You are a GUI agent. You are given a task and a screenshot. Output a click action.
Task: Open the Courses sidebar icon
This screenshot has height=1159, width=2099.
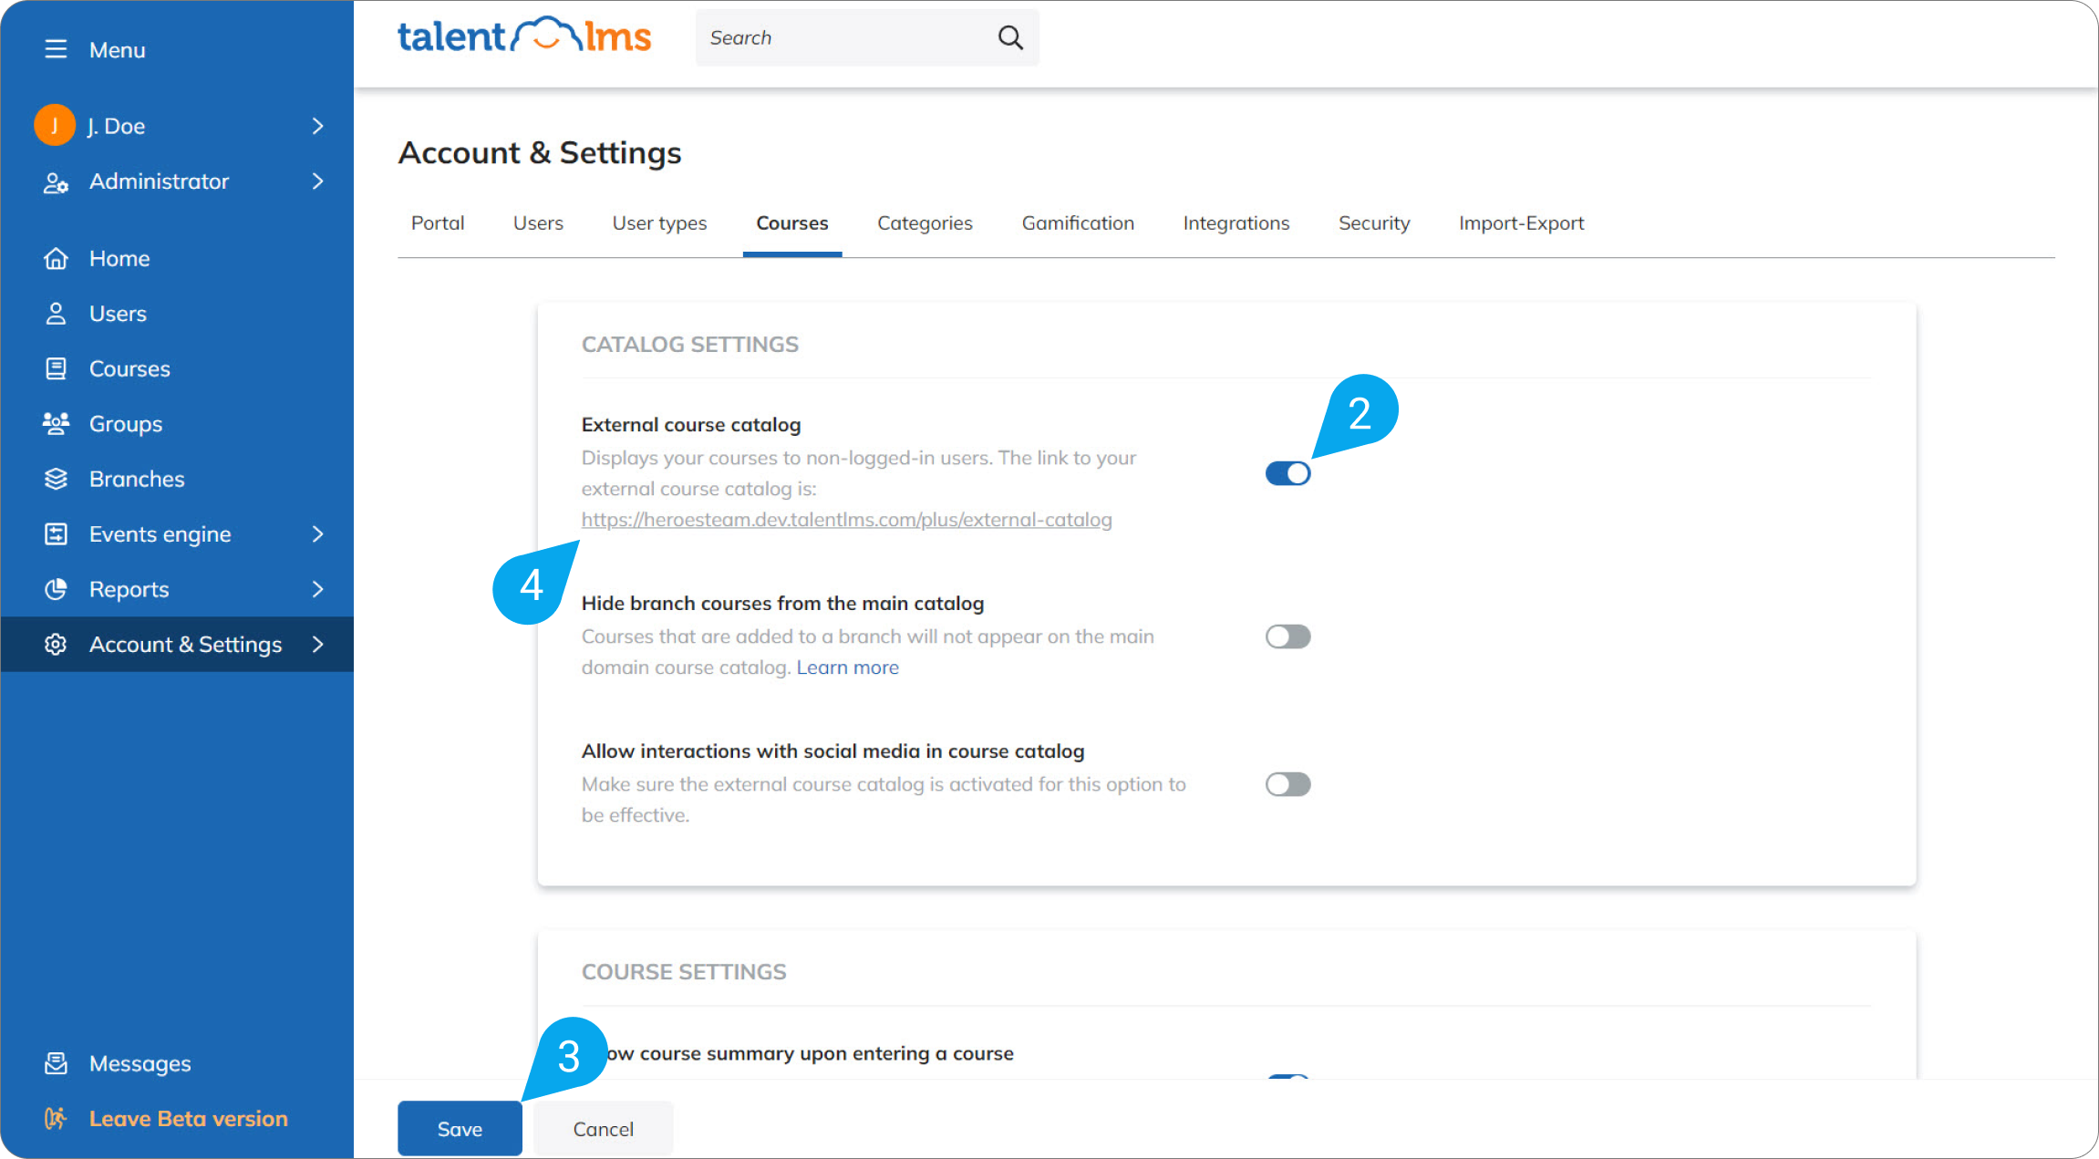click(x=57, y=368)
